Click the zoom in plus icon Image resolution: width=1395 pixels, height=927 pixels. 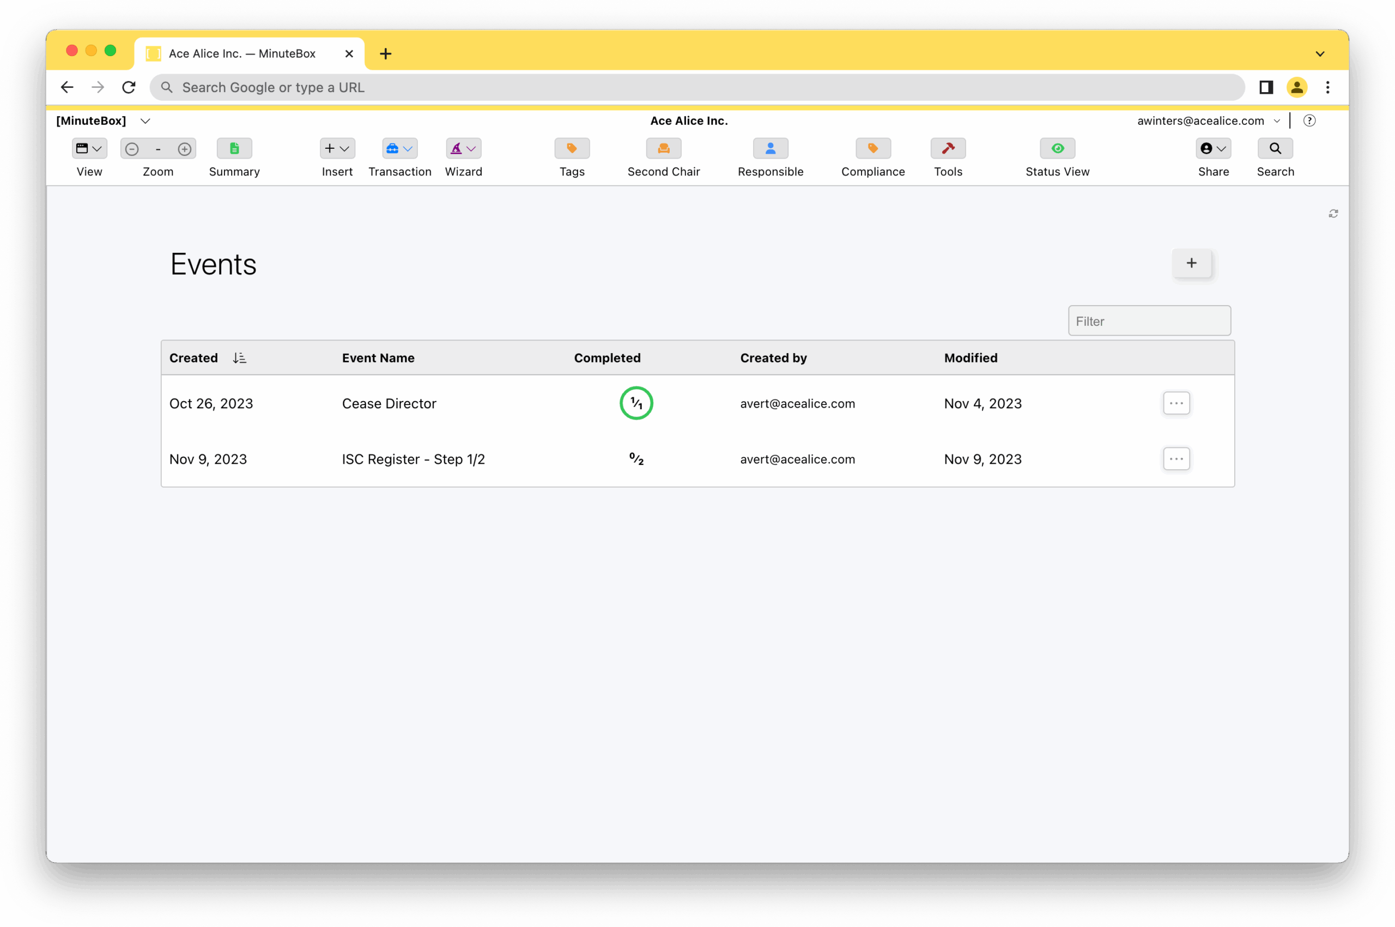pyautogui.click(x=184, y=149)
